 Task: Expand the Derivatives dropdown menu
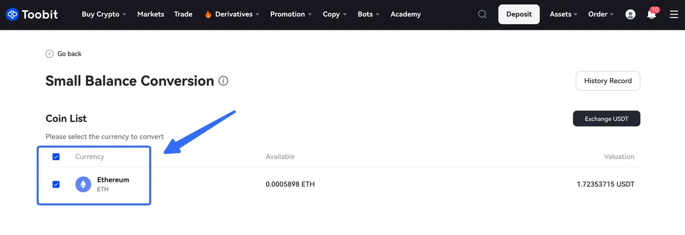point(232,14)
